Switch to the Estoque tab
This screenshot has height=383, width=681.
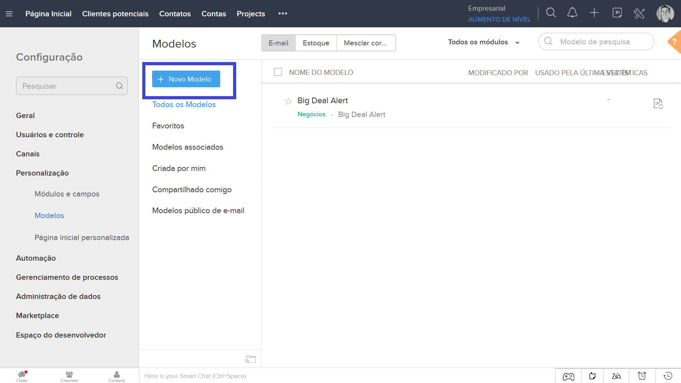point(316,43)
